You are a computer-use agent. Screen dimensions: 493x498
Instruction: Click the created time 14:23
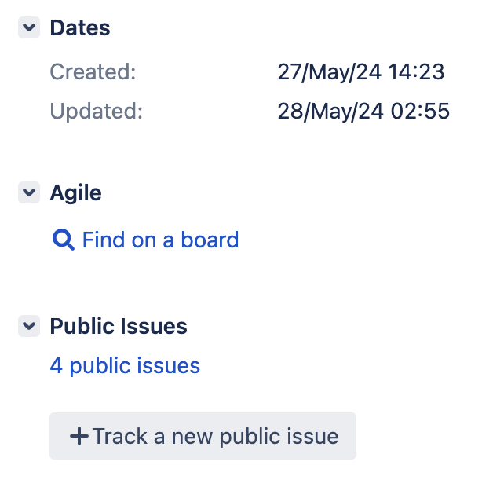click(x=416, y=72)
